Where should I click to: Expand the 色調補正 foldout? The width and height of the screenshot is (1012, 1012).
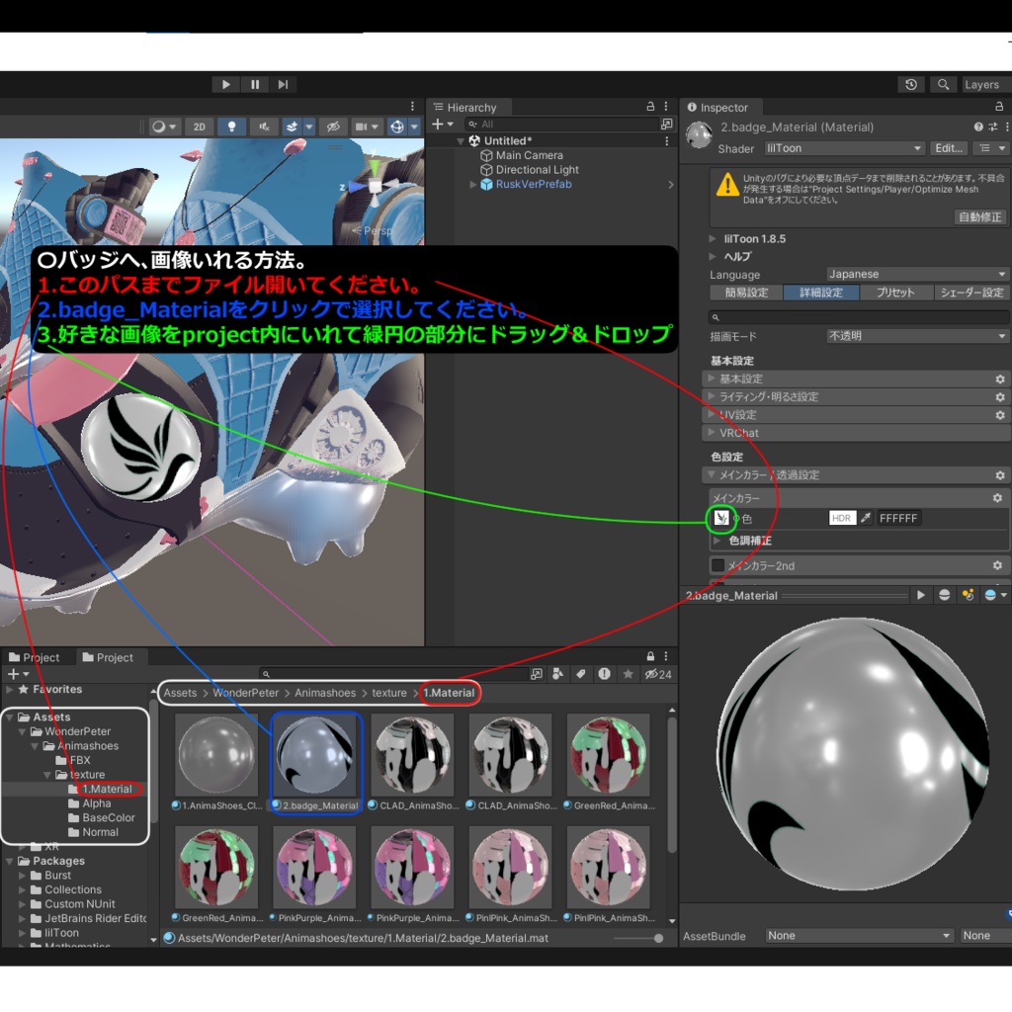(x=717, y=541)
